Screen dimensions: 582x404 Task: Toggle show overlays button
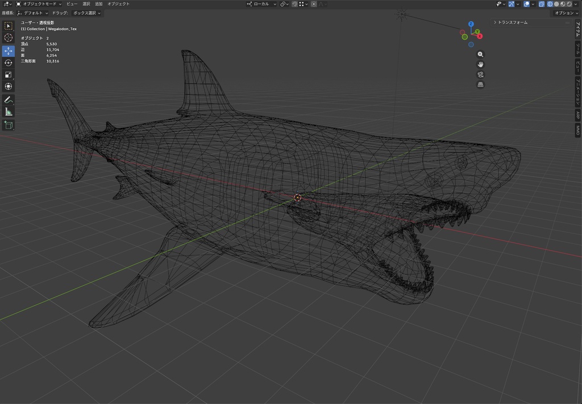point(526,4)
